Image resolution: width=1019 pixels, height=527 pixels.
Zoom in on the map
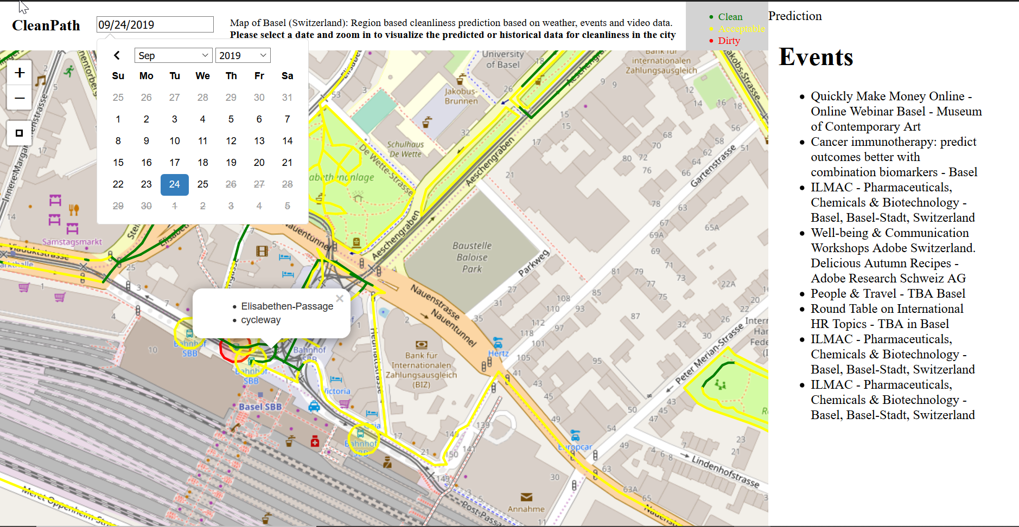(x=20, y=73)
